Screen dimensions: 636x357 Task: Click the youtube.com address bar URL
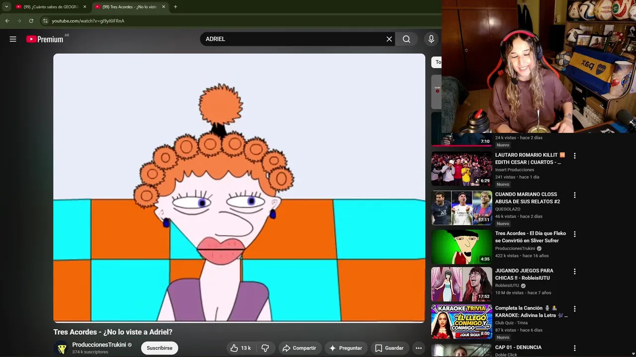click(88, 21)
